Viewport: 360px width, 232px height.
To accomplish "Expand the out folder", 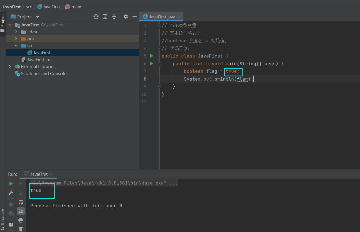I will (x=16, y=39).
